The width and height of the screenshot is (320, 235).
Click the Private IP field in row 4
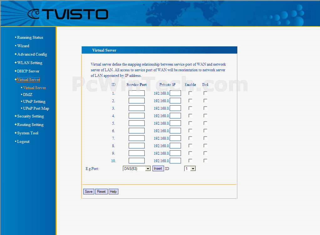175,116
